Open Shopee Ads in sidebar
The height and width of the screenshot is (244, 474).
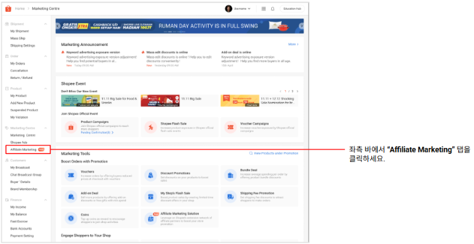coord(18,142)
